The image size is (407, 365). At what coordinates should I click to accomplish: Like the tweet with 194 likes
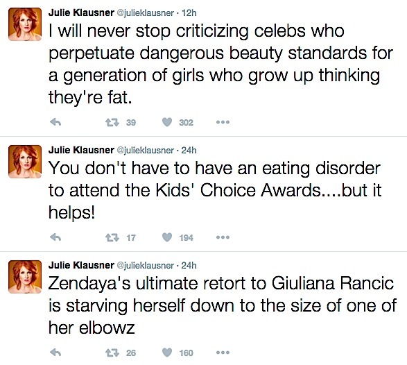[x=167, y=237]
